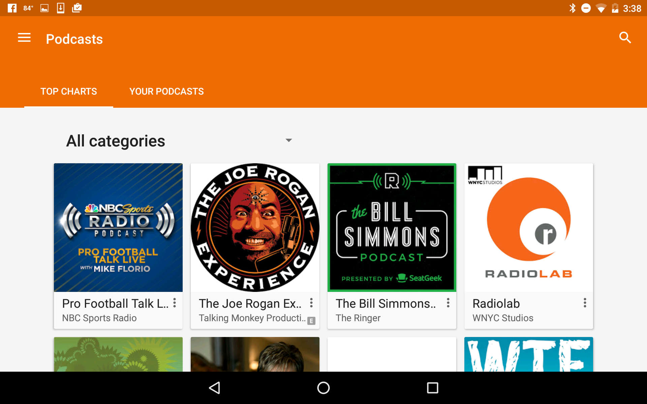Tap the Radiolab orange logo artwork
The width and height of the screenshot is (647, 404).
click(528, 220)
